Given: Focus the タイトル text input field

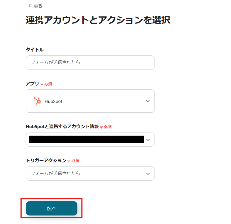Looking at the screenshot, I should [90, 62].
